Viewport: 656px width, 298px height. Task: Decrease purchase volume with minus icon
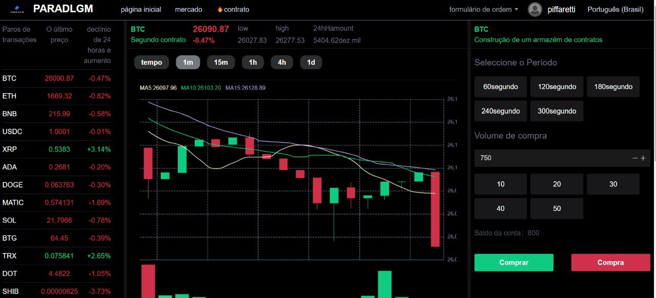click(x=635, y=158)
